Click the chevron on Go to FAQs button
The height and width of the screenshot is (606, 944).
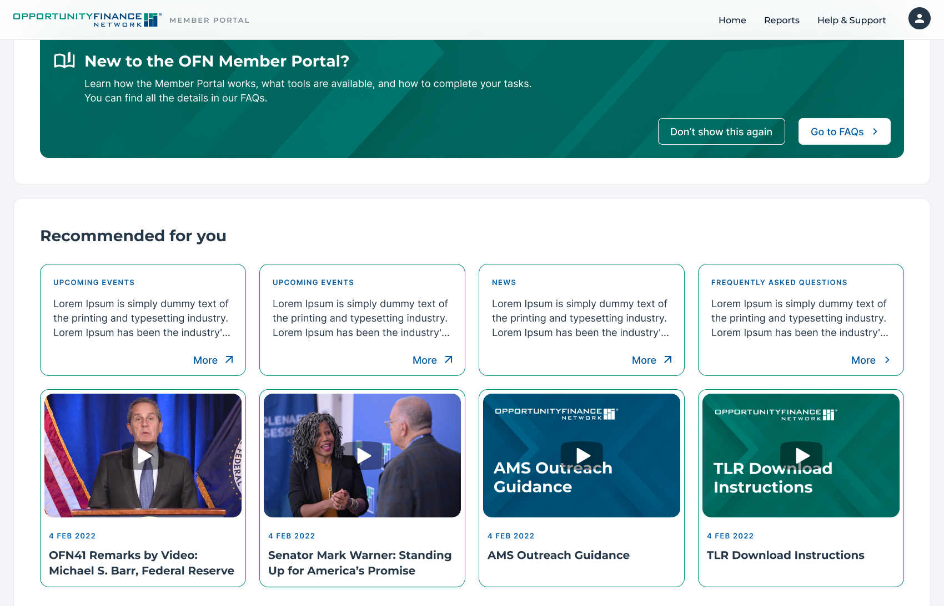(875, 131)
